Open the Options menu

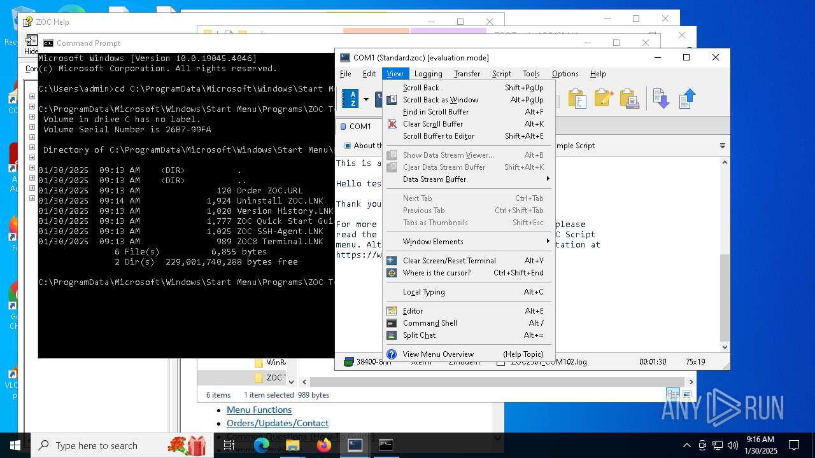click(x=565, y=74)
